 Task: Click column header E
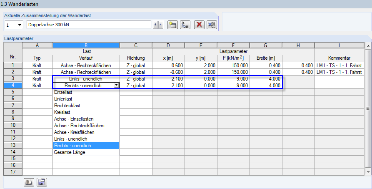(201, 45)
